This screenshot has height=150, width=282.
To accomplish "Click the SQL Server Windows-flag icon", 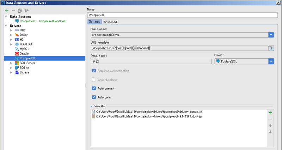I will [x=17, y=63].
